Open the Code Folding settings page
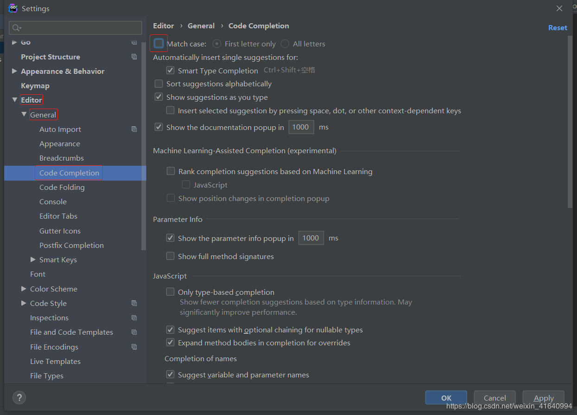577x415 pixels. (62, 188)
